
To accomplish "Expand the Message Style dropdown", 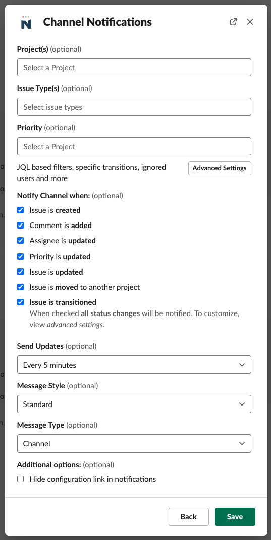I will [x=134, y=404].
